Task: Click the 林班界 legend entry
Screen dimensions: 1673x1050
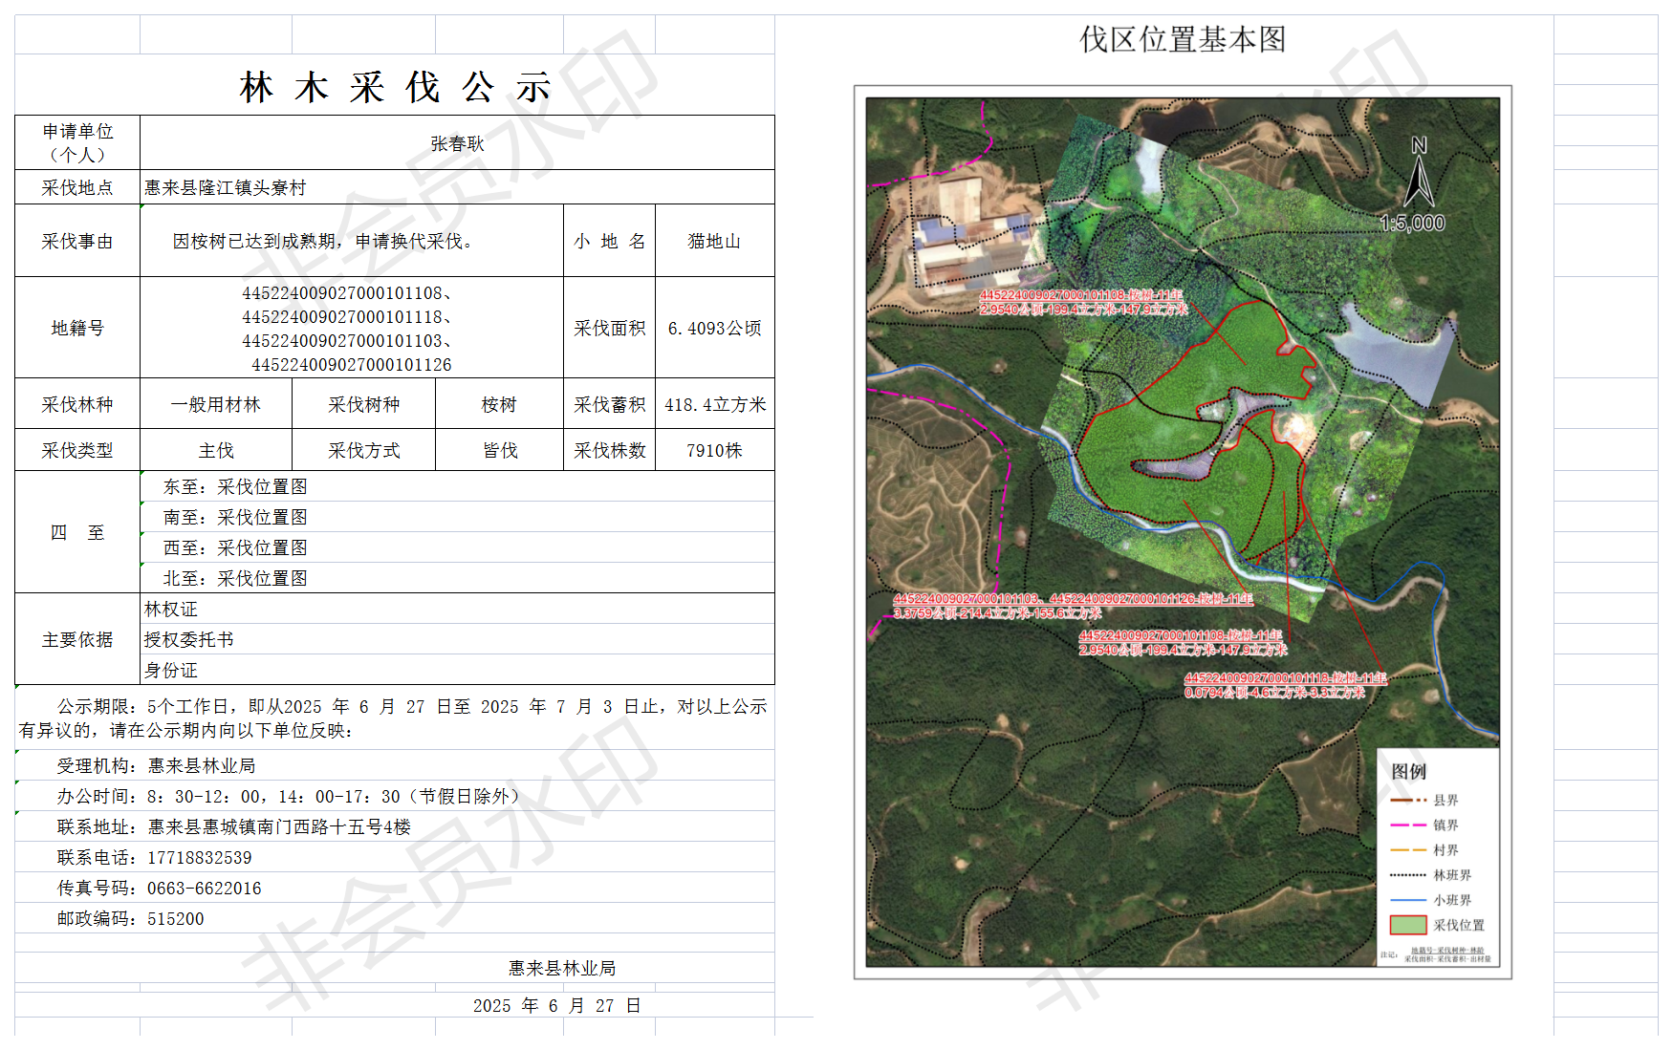Action: click(x=1430, y=874)
